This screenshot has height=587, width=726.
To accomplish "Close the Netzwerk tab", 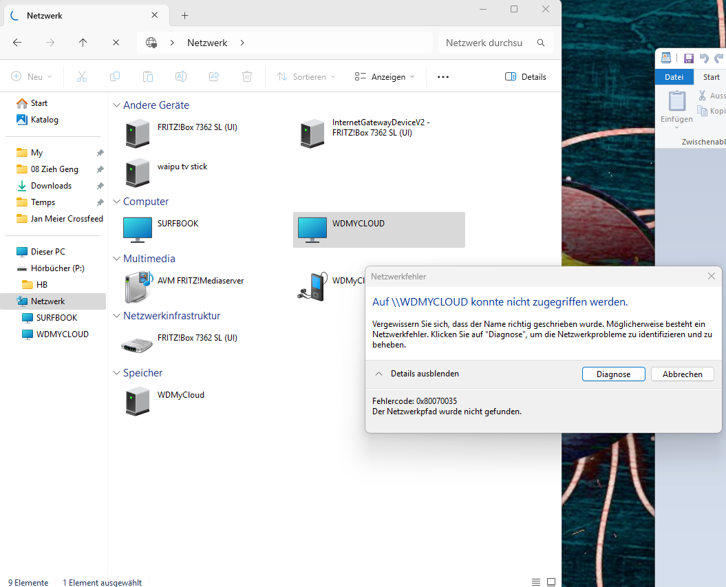I will tap(155, 15).
